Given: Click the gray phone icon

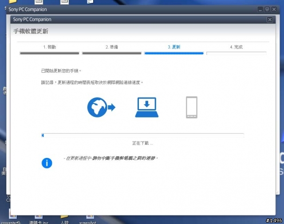Looking at the screenshot, I should tap(192, 107).
